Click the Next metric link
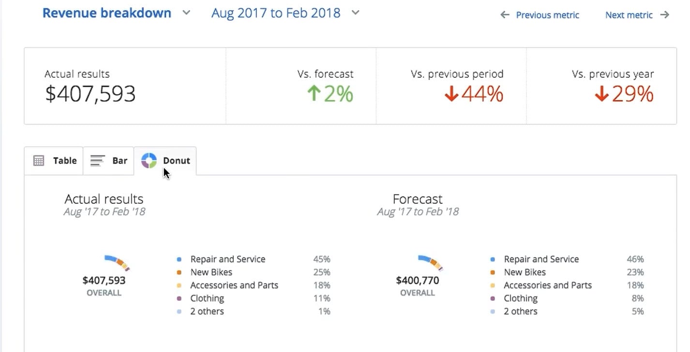The image size is (690, 352). click(x=629, y=15)
